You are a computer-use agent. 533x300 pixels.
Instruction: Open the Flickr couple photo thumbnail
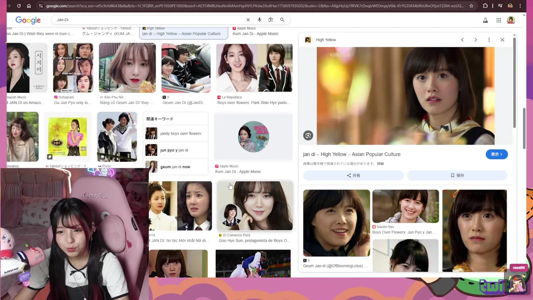click(x=117, y=137)
